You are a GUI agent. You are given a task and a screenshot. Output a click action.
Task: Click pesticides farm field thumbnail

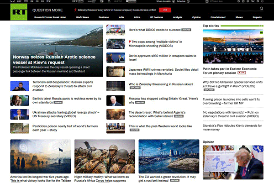20,128
